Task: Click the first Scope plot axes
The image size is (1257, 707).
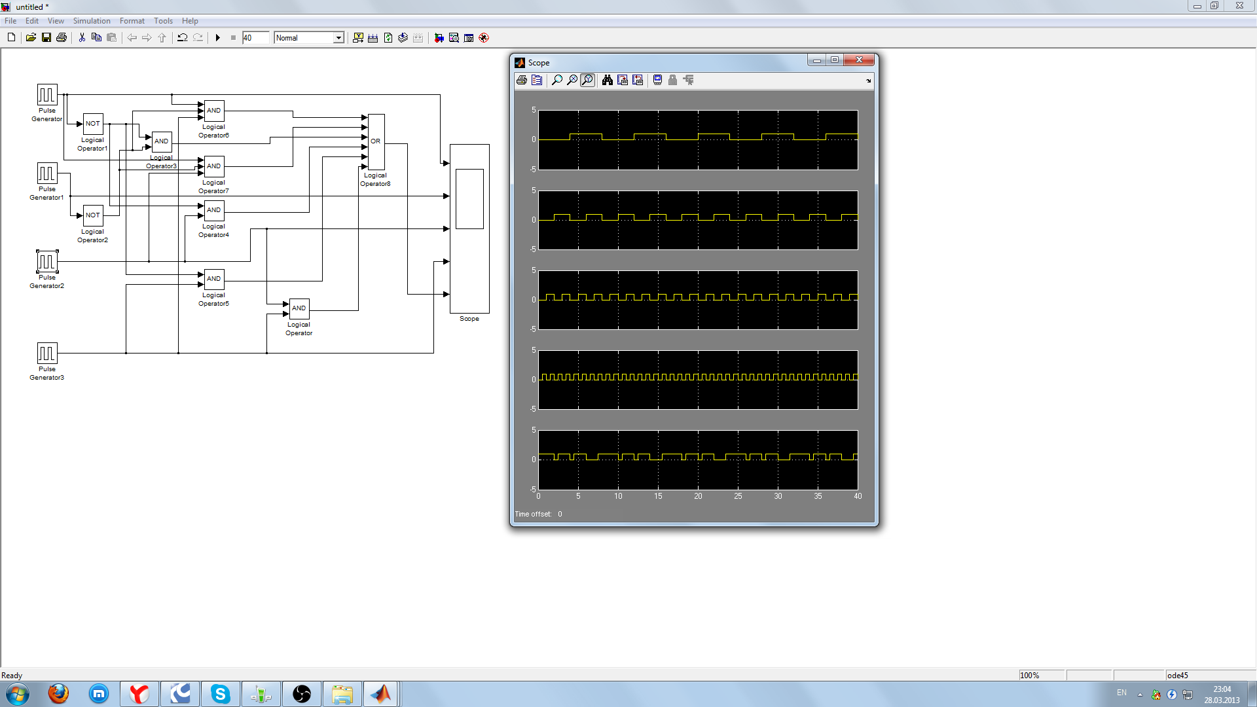Action: (x=698, y=140)
